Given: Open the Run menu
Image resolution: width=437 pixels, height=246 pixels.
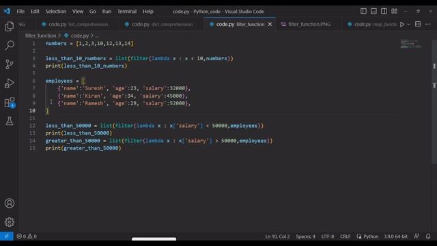Looking at the screenshot, I should (107, 12).
